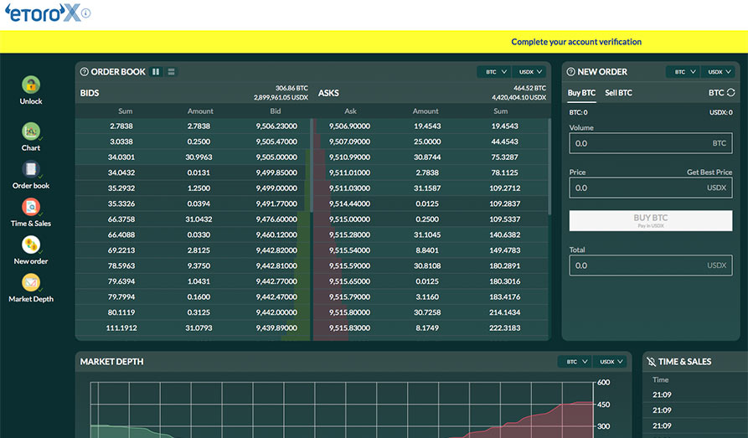Click bid price 9,506.23000
748x438 pixels.
click(276, 126)
